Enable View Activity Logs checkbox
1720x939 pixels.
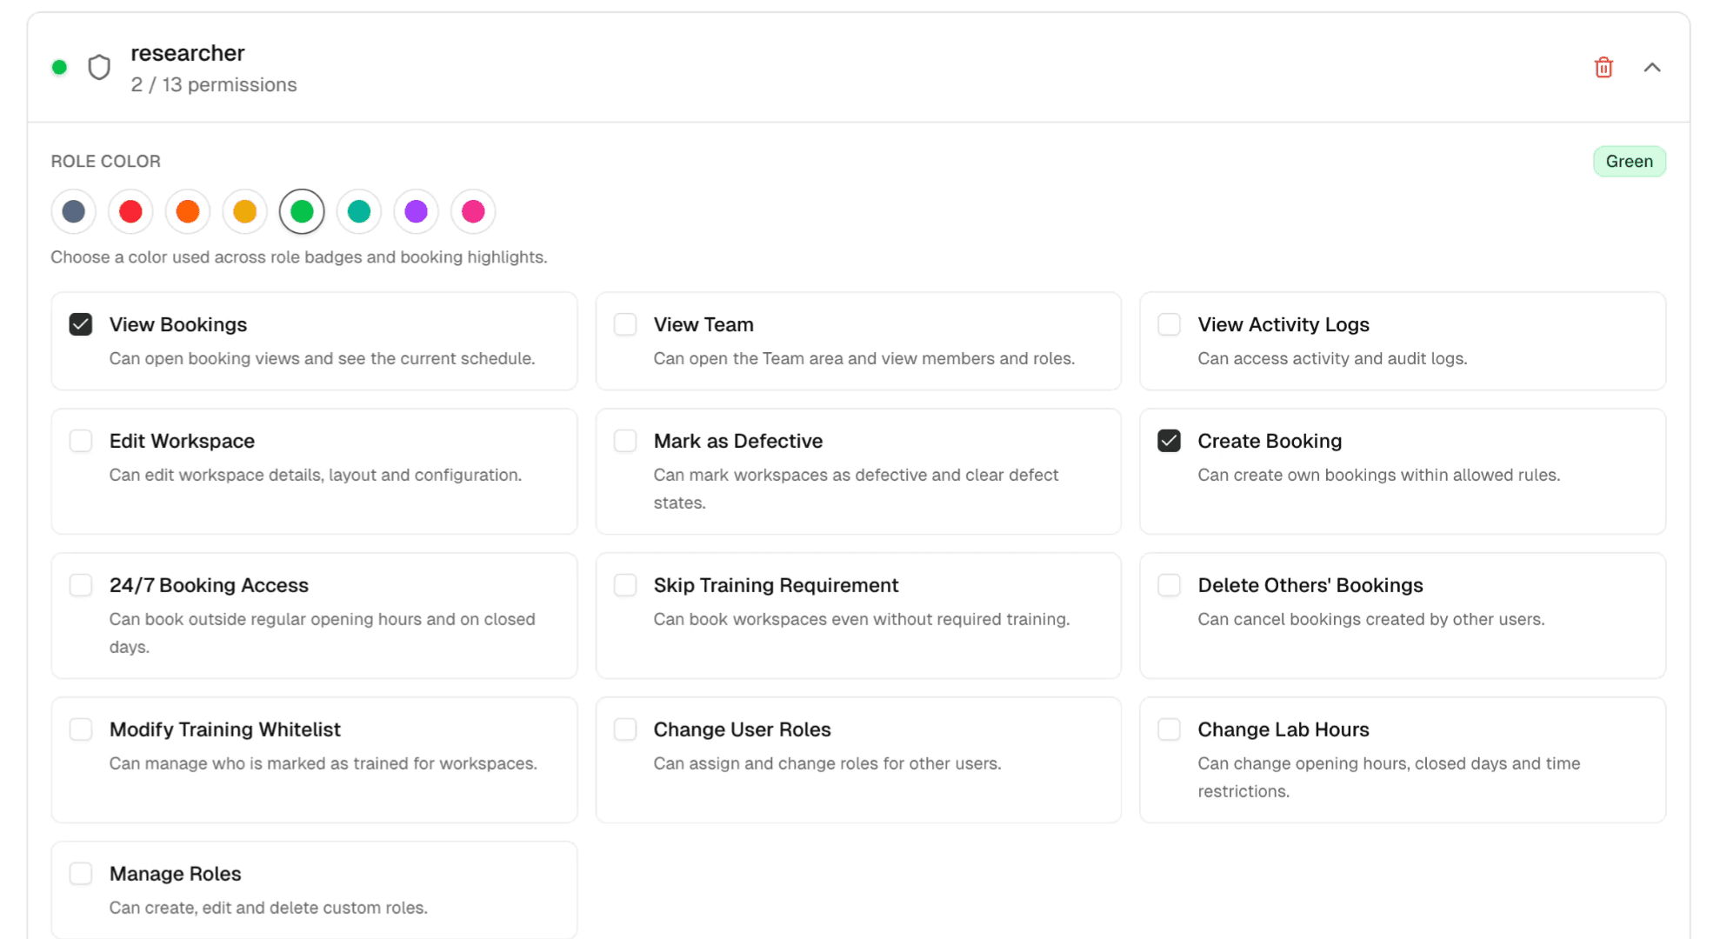click(1169, 324)
